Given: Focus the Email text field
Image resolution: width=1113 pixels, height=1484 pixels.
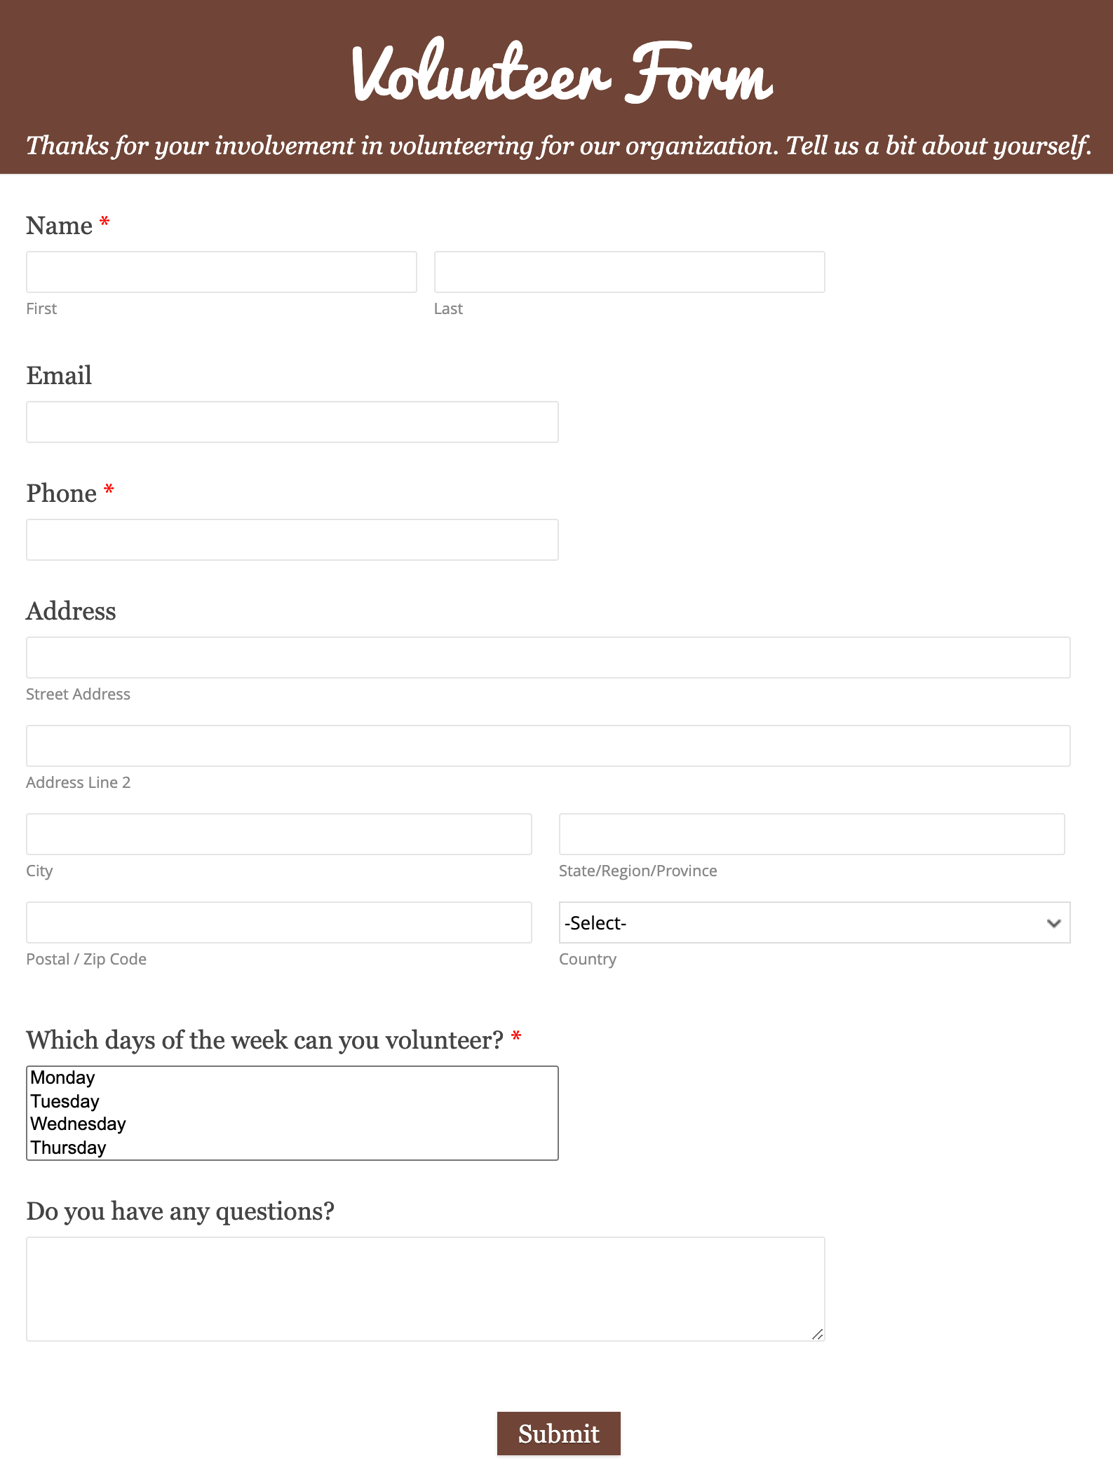Looking at the screenshot, I should [x=292, y=422].
